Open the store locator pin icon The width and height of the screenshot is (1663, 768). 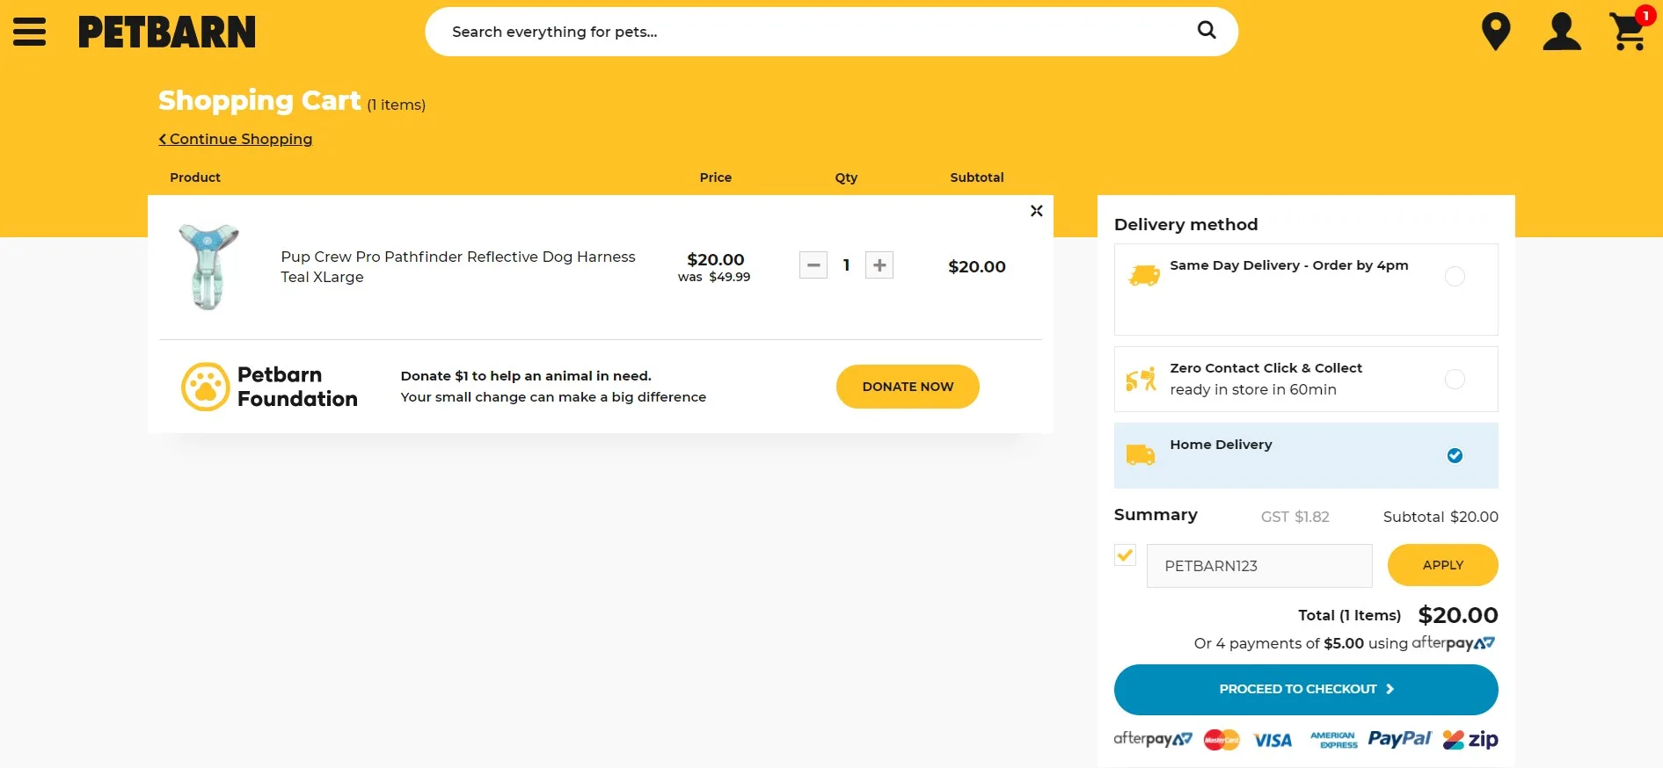(x=1495, y=32)
